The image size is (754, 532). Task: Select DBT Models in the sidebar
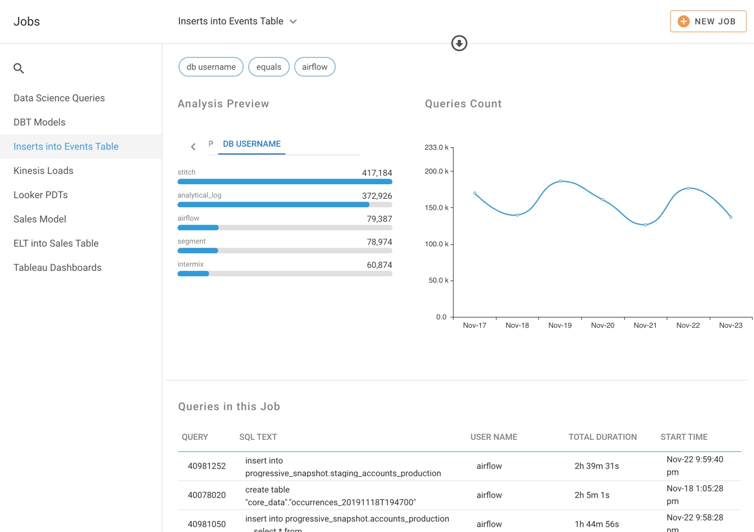pos(39,122)
